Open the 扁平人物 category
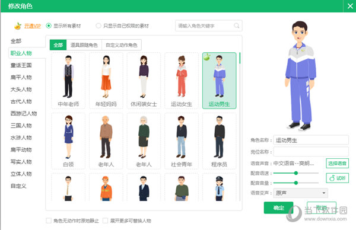Screen dimensions: 356x230 [21, 77]
